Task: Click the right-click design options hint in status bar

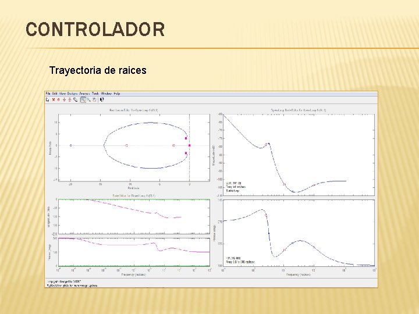Action: point(72,285)
